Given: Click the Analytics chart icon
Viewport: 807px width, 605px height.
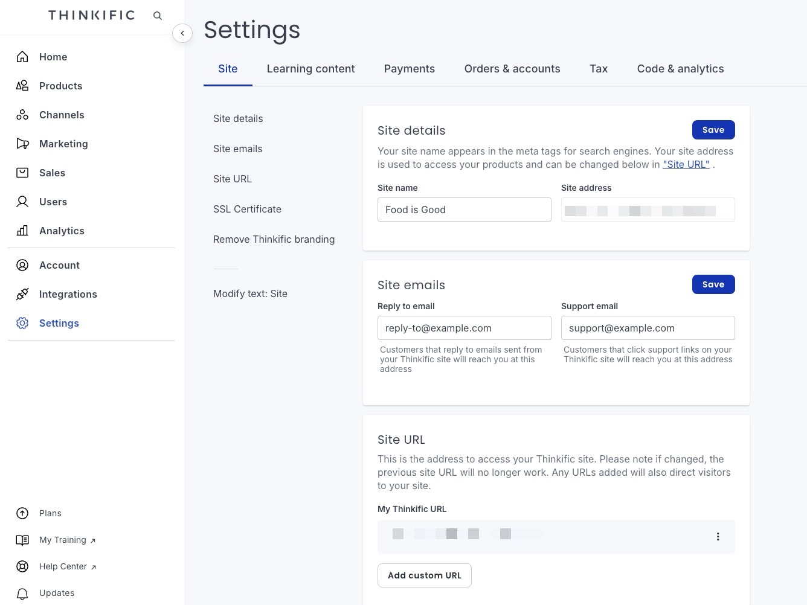Looking at the screenshot, I should click(22, 231).
